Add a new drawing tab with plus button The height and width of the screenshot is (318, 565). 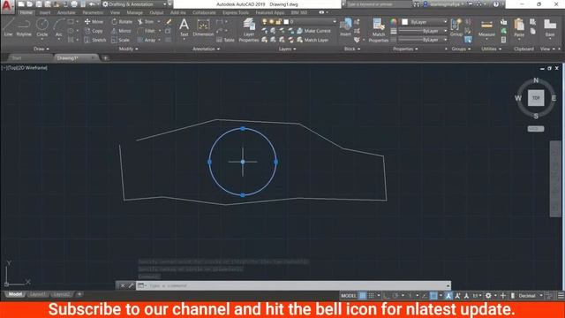pos(105,58)
